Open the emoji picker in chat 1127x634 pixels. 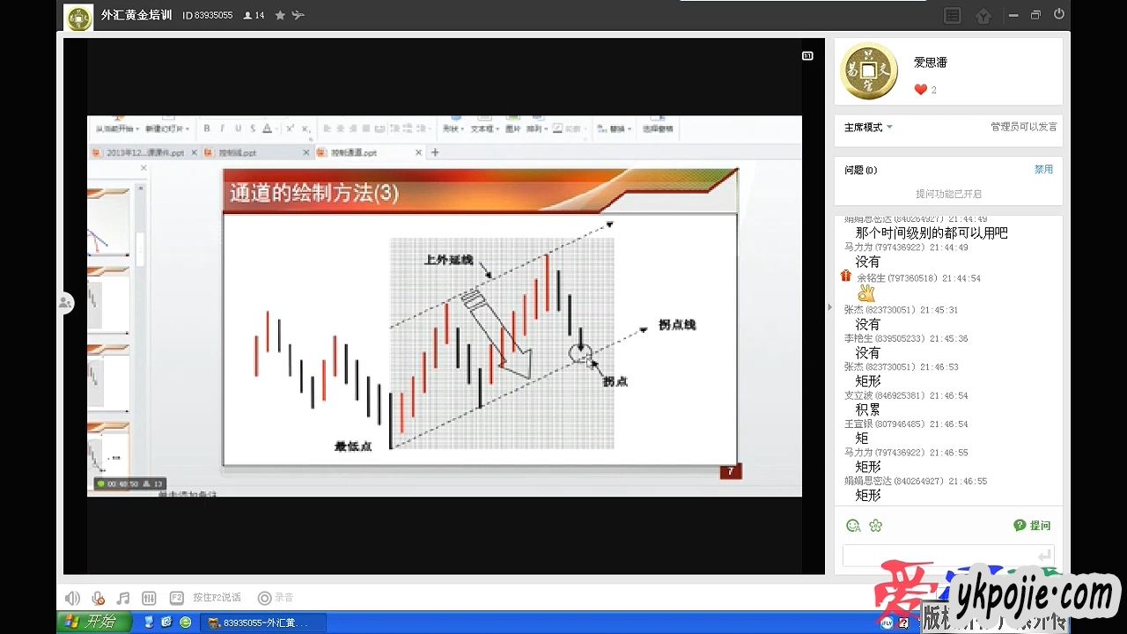click(x=853, y=526)
